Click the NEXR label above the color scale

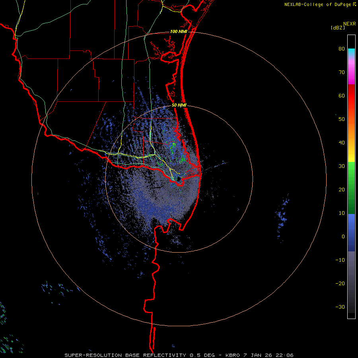[x=349, y=24]
